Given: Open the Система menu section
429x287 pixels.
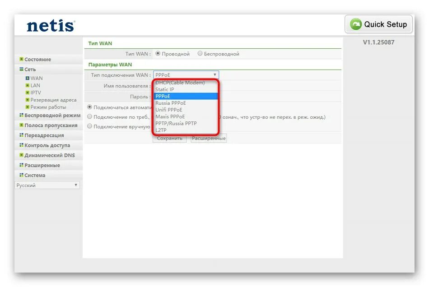Looking at the screenshot, I should [35, 175].
